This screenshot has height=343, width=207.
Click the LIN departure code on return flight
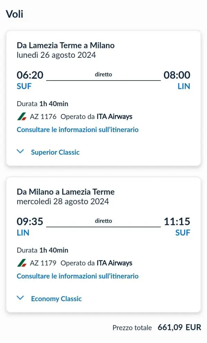[23, 233]
